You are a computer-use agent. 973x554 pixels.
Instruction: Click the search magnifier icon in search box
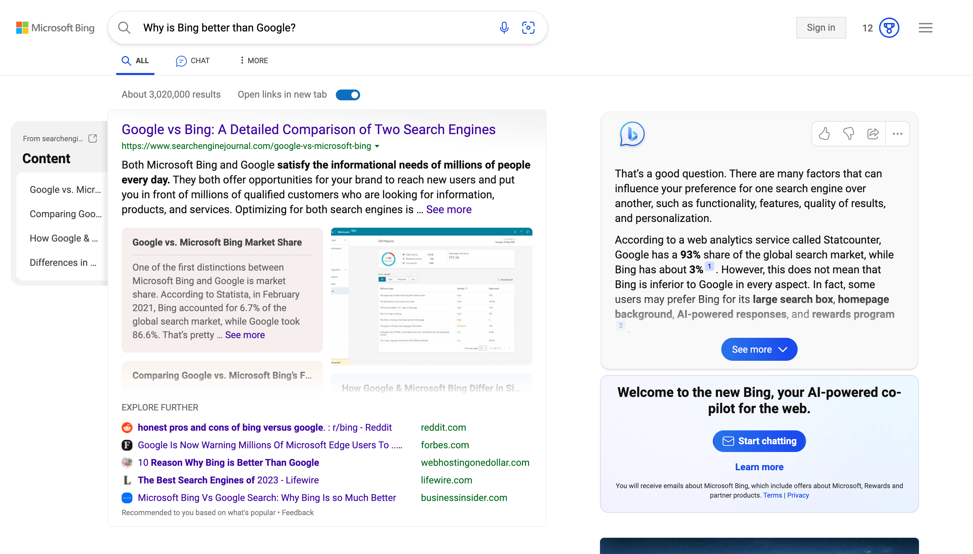coord(124,28)
